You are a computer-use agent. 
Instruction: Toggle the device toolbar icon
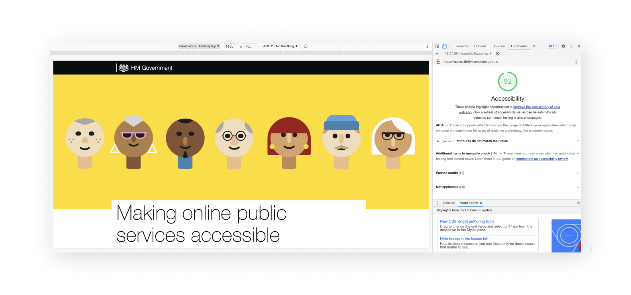[444, 46]
